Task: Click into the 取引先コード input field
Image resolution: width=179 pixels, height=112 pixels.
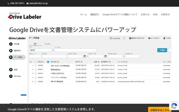Action: pos(35,56)
